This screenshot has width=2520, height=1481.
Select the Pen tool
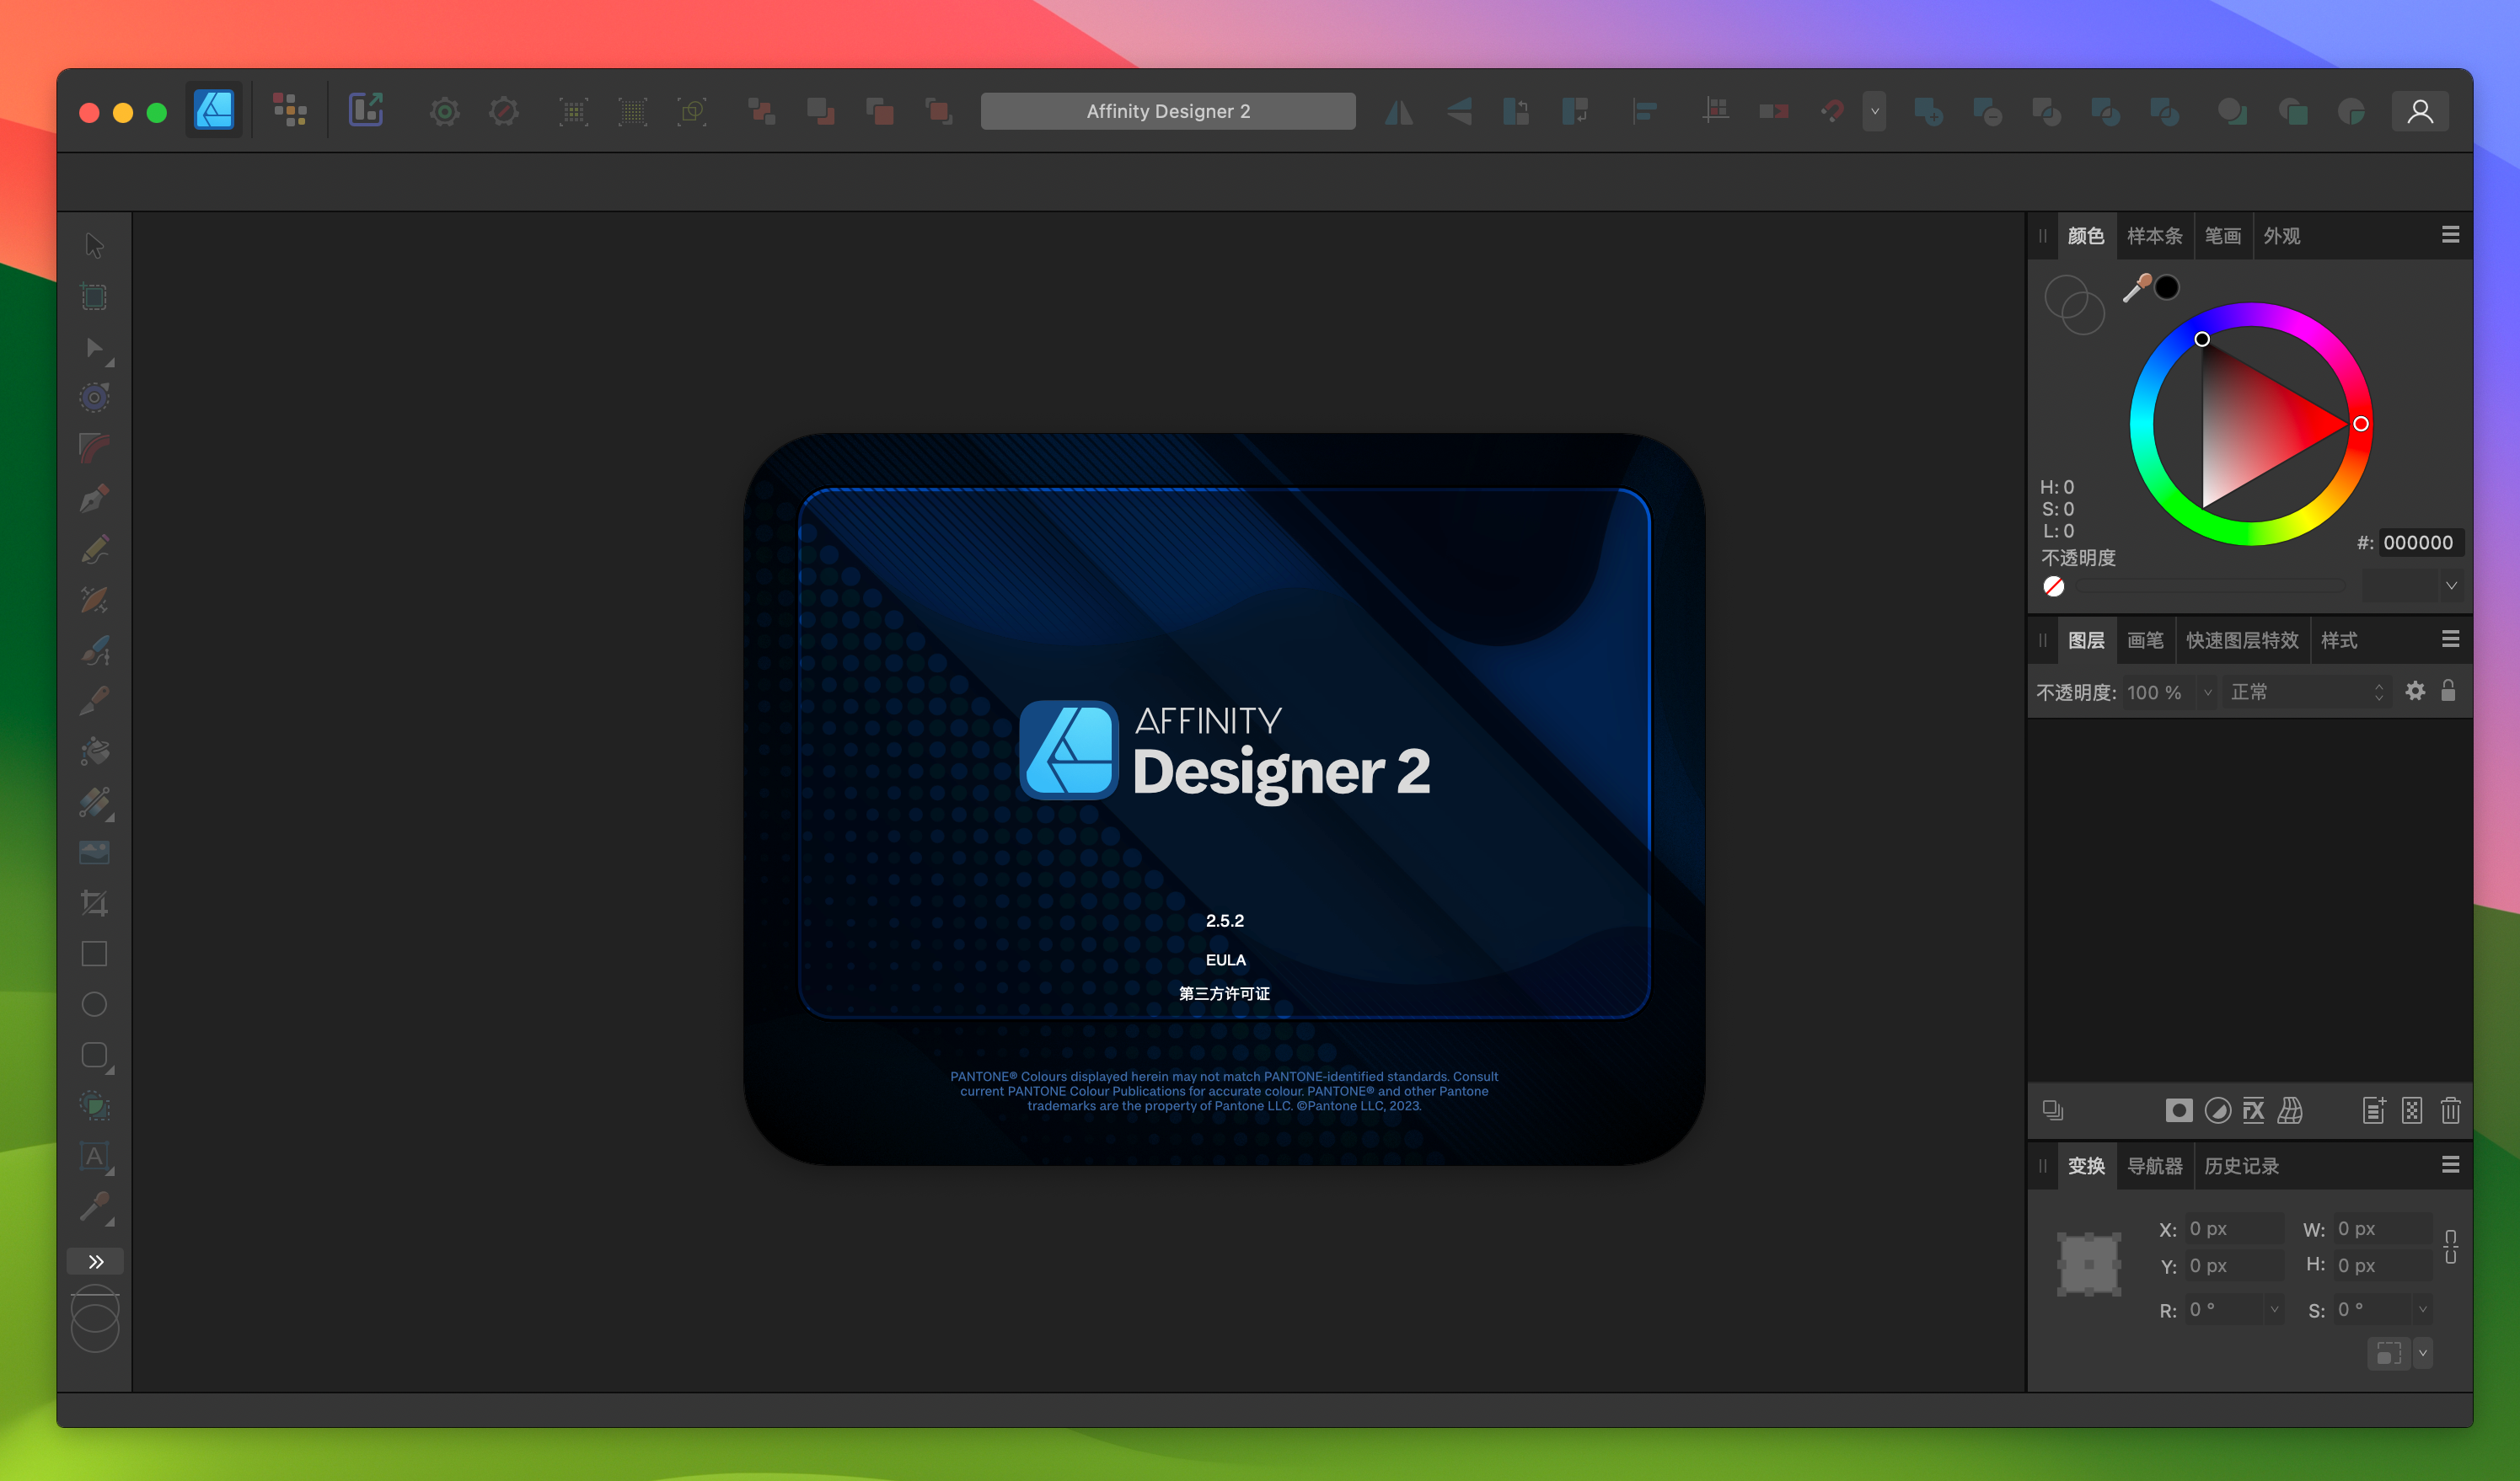(x=95, y=499)
